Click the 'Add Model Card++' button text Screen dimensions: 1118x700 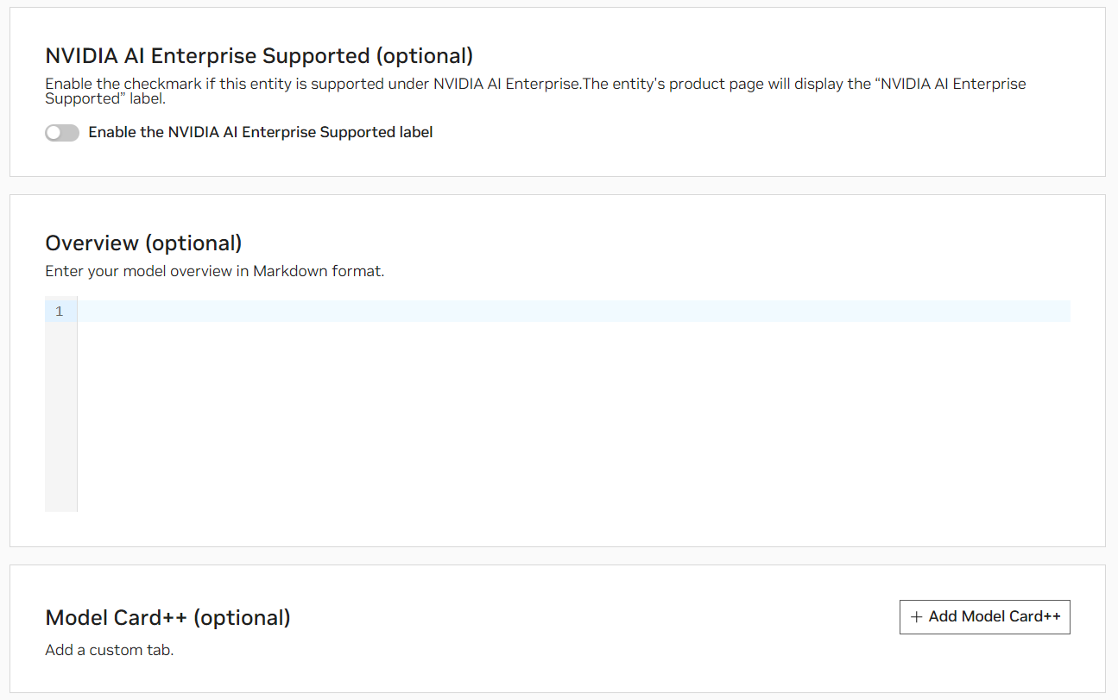point(995,617)
